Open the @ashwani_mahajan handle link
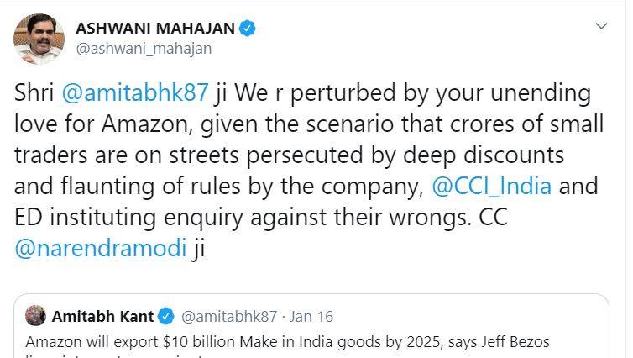 point(144,49)
